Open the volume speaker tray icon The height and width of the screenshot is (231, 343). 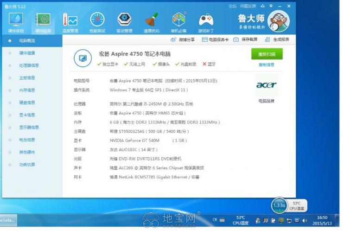point(304,220)
